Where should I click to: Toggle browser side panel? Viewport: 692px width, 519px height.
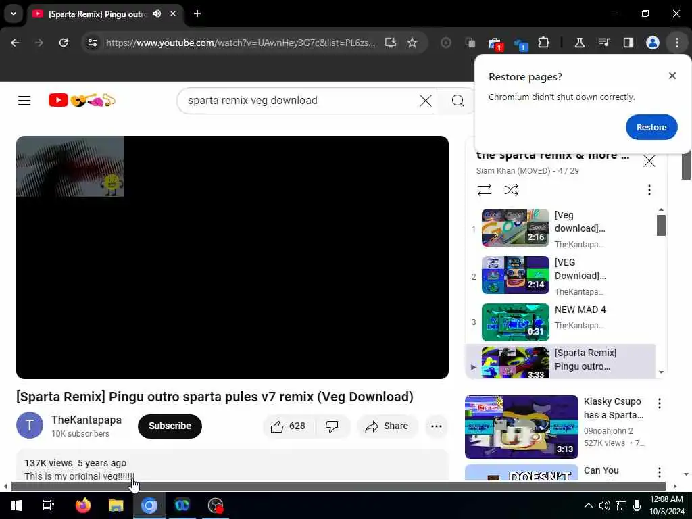[628, 43]
